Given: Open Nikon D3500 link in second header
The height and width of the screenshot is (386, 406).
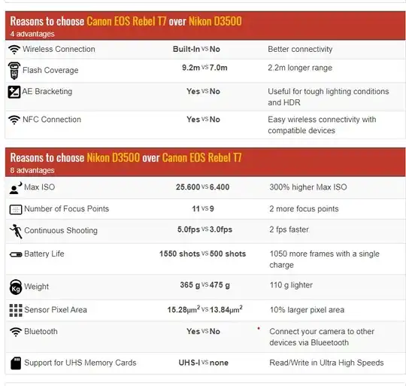Looking at the screenshot, I should (113, 157).
